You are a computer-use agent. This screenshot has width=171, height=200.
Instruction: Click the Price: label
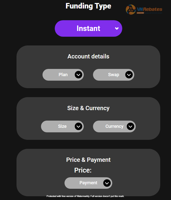[83, 170]
